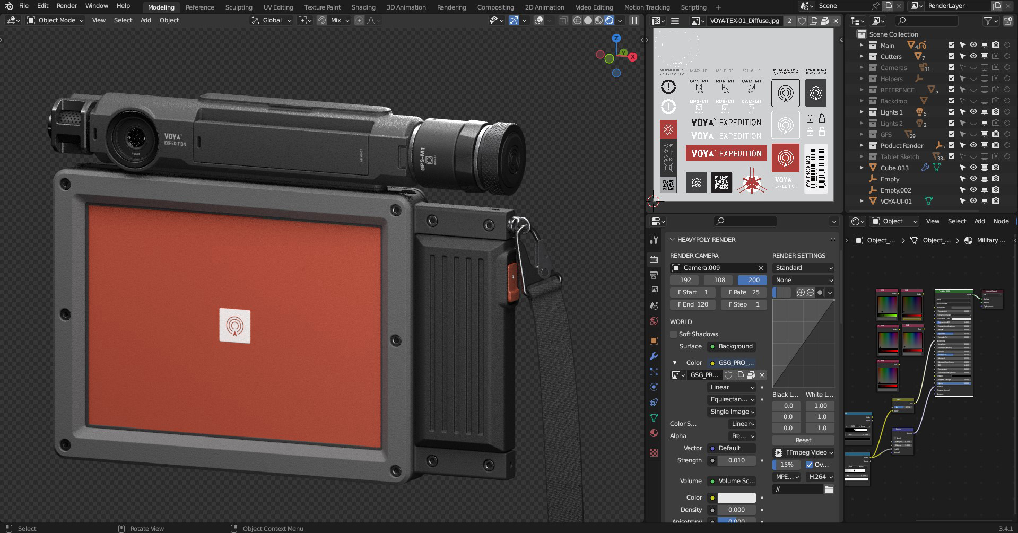The image size is (1018, 533).
Task: Open the Object Data properties tab
Action: (x=654, y=418)
